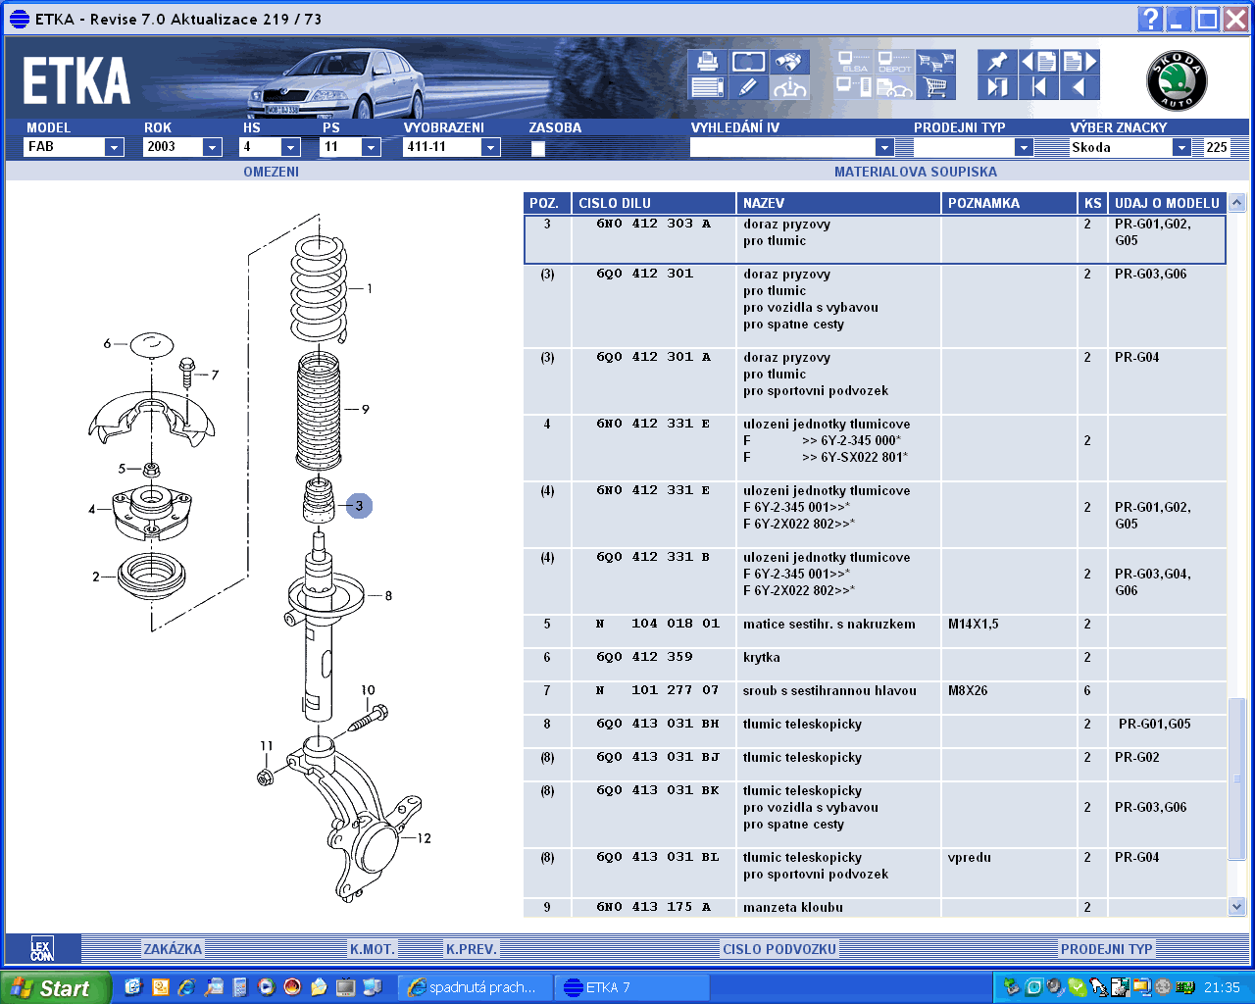Click the document and car icon below DEPOT
This screenshot has height=1004, width=1255.
pyautogui.click(x=895, y=87)
